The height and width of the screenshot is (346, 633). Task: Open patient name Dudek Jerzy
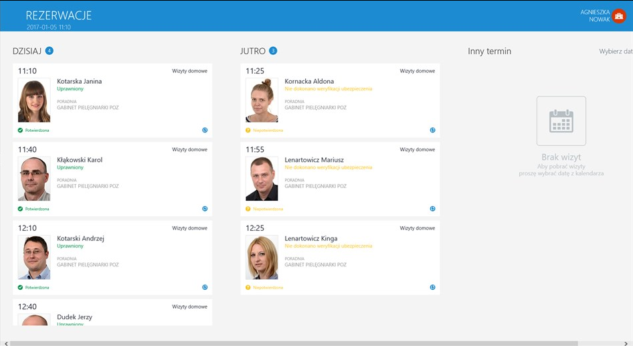(x=74, y=317)
